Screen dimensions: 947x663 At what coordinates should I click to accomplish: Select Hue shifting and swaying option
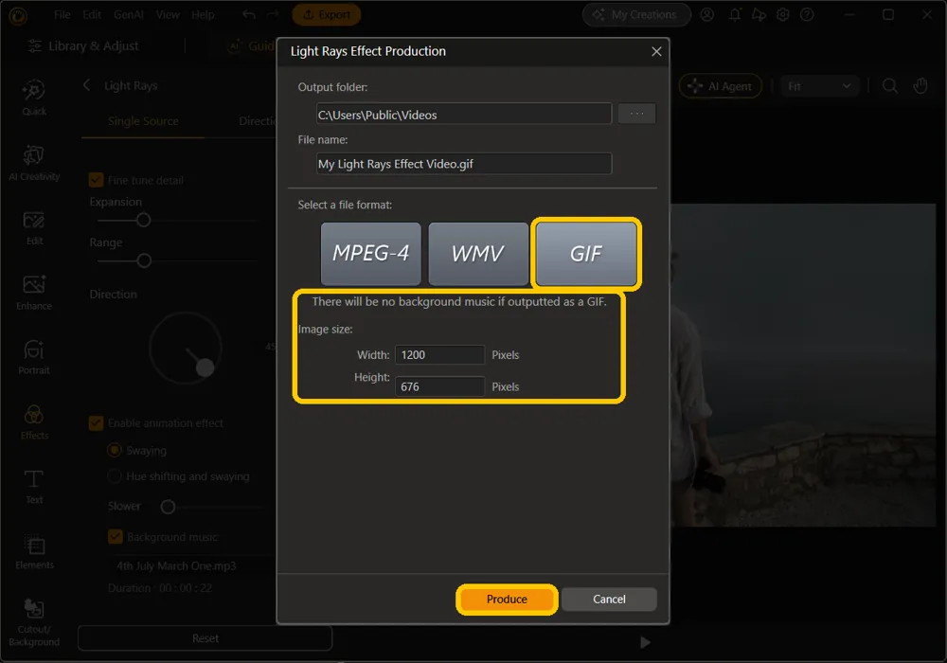[x=115, y=476]
